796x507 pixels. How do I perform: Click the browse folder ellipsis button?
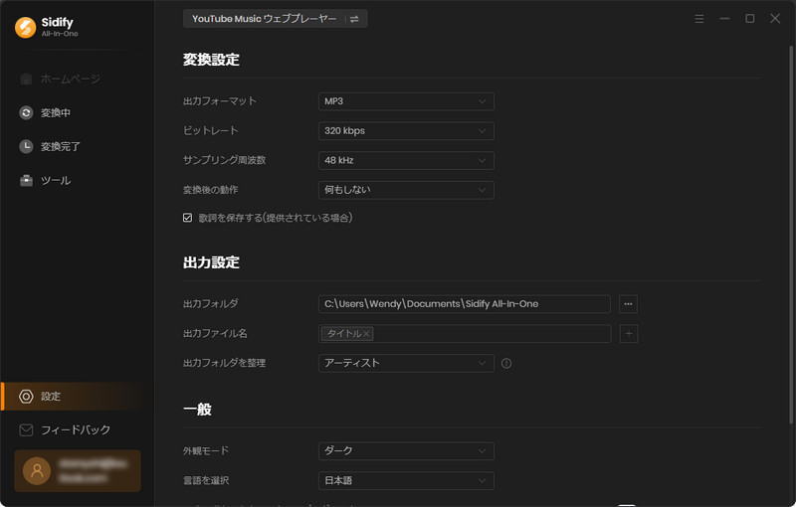[628, 303]
